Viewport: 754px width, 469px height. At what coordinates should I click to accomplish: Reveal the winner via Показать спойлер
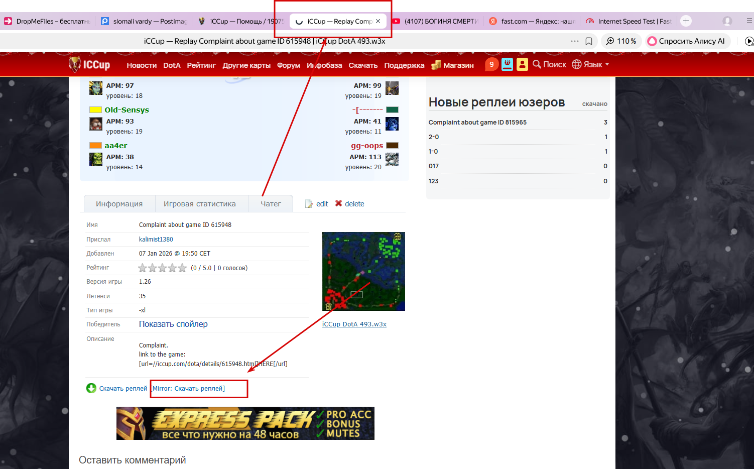pos(173,324)
